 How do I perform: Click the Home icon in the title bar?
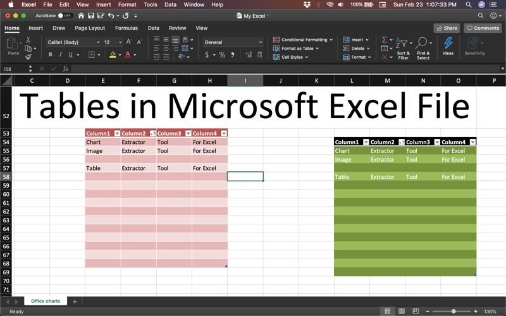pos(81,15)
